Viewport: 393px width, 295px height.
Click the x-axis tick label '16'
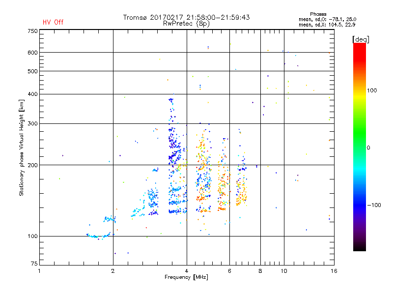coord(334,271)
